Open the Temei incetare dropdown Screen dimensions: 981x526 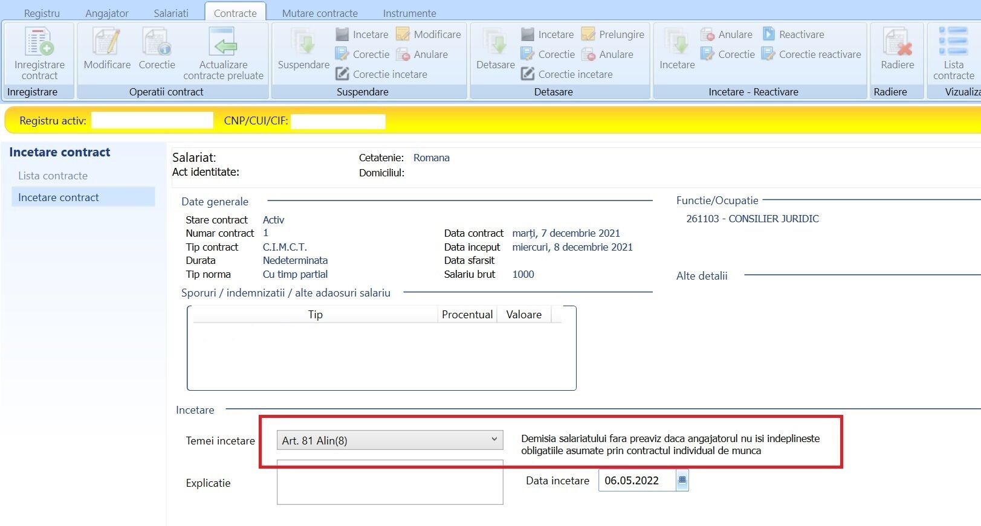pyautogui.click(x=390, y=440)
